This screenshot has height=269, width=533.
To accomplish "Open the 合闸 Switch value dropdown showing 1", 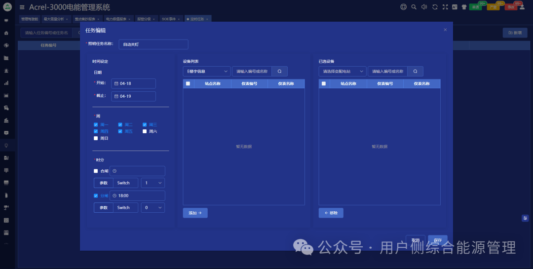I will click(x=153, y=183).
